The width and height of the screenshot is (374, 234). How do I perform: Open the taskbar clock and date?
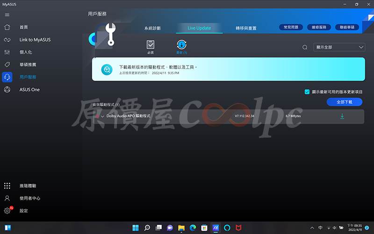pyautogui.click(x=354, y=228)
